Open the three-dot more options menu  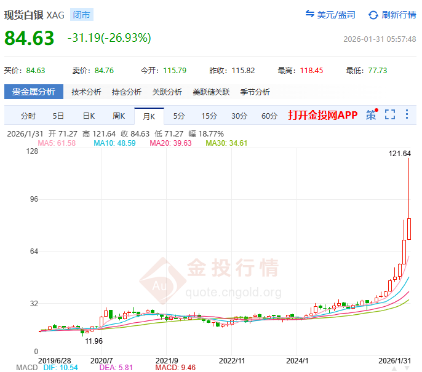407,115
